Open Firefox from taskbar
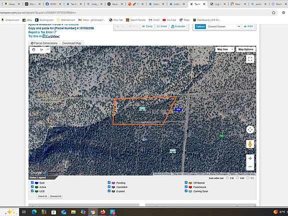Image resolution: width=288 pixels, height=216 pixels. coord(102,212)
